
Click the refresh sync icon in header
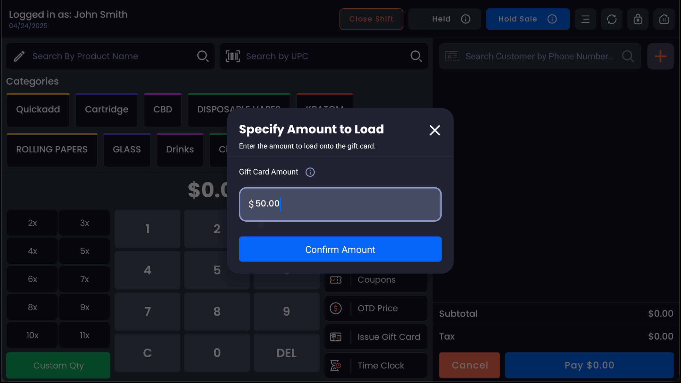[x=611, y=19]
